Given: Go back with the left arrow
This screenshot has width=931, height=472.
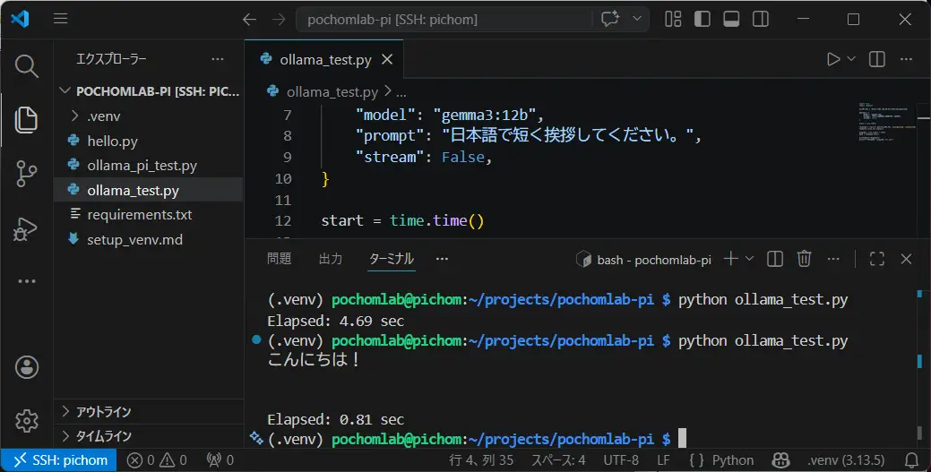Looking at the screenshot, I should click(x=250, y=20).
